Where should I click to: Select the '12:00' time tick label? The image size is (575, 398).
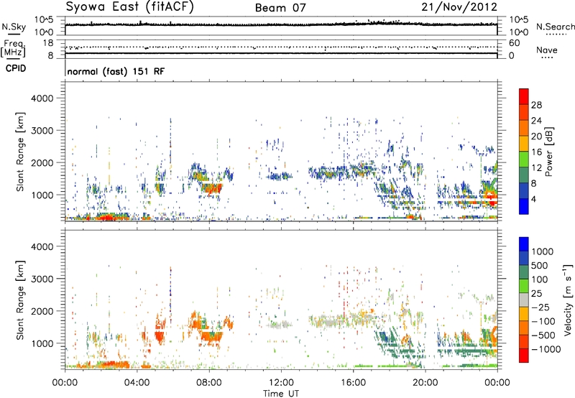coord(281,383)
